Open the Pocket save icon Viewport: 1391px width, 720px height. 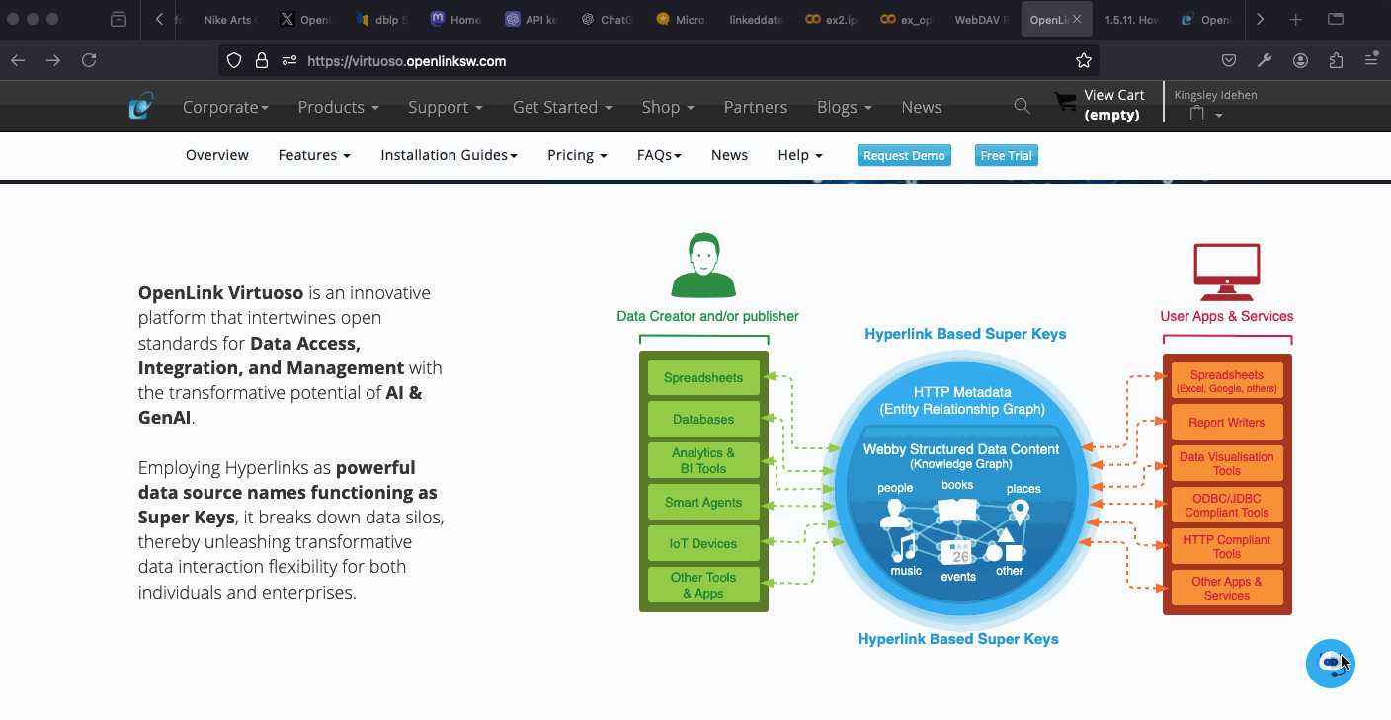[1229, 60]
